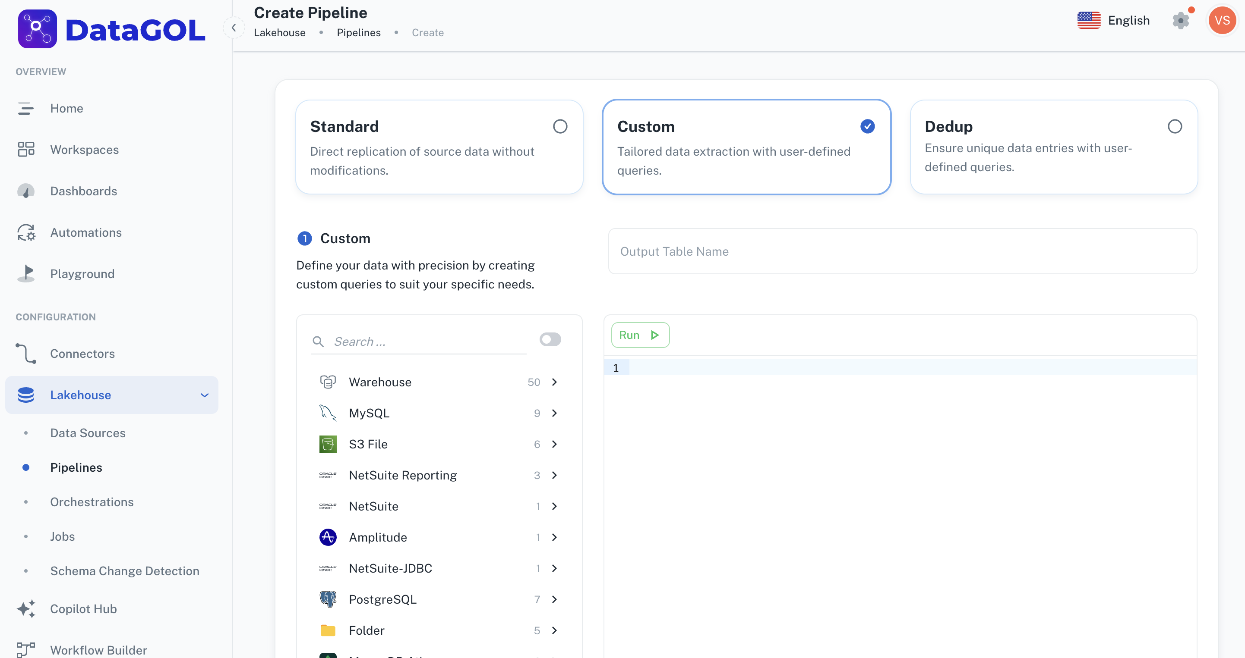Expand the PostgreSQL chevron
Image resolution: width=1245 pixels, height=658 pixels.
554,599
